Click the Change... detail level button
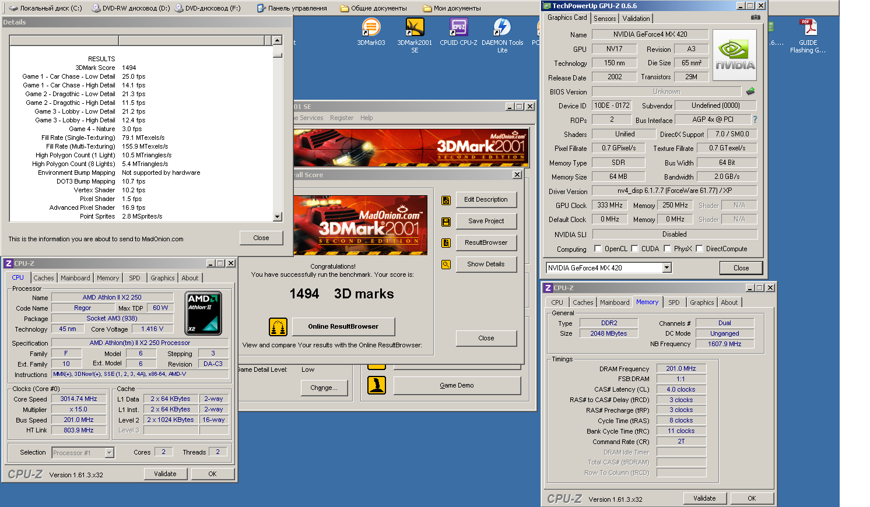870x507 pixels. [324, 388]
